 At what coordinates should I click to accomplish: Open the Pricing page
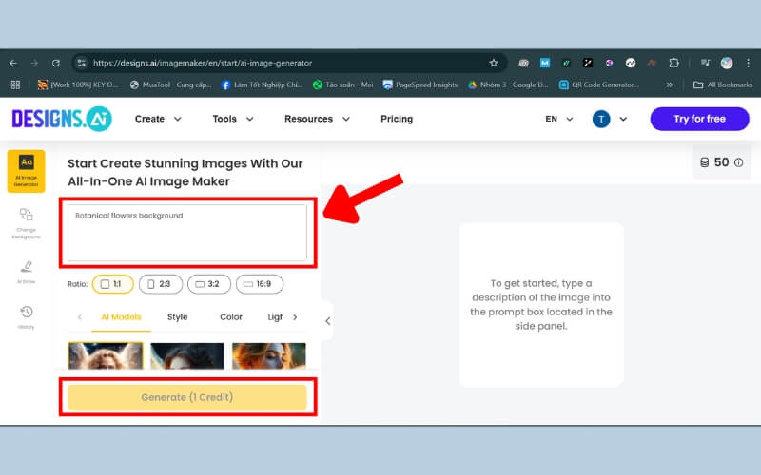[x=397, y=119]
